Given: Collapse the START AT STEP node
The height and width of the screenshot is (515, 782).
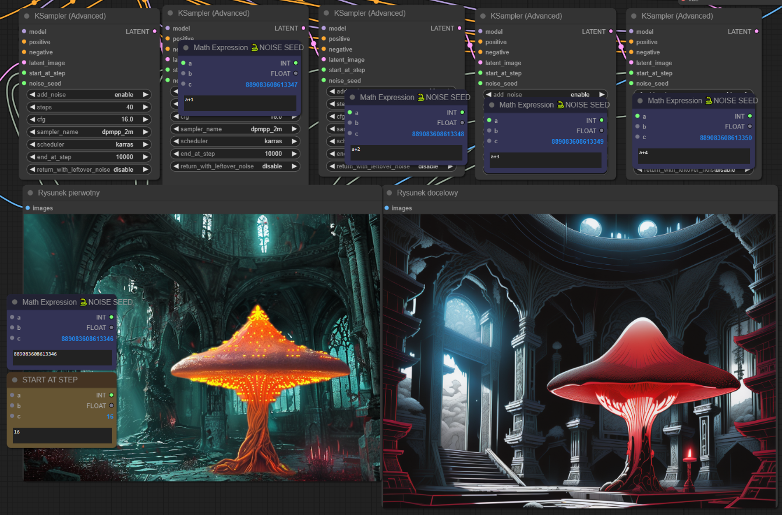Looking at the screenshot, I should pyautogui.click(x=14, y=380).
